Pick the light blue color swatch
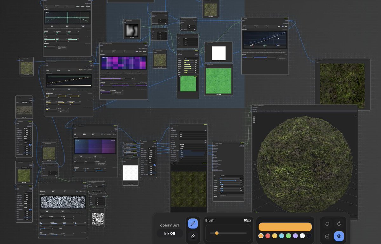 [282, 236]
